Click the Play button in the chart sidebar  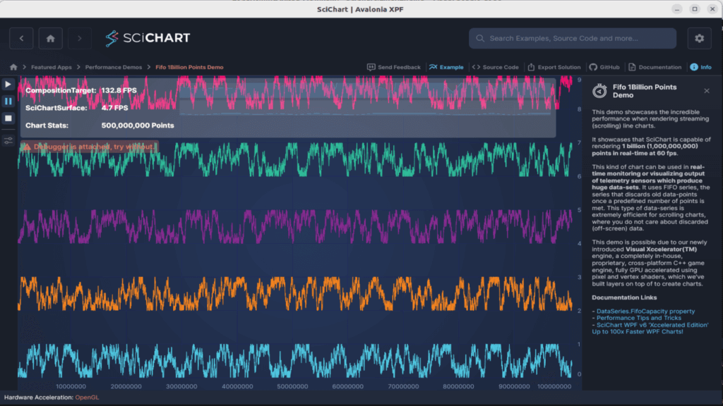click(8, 85)
